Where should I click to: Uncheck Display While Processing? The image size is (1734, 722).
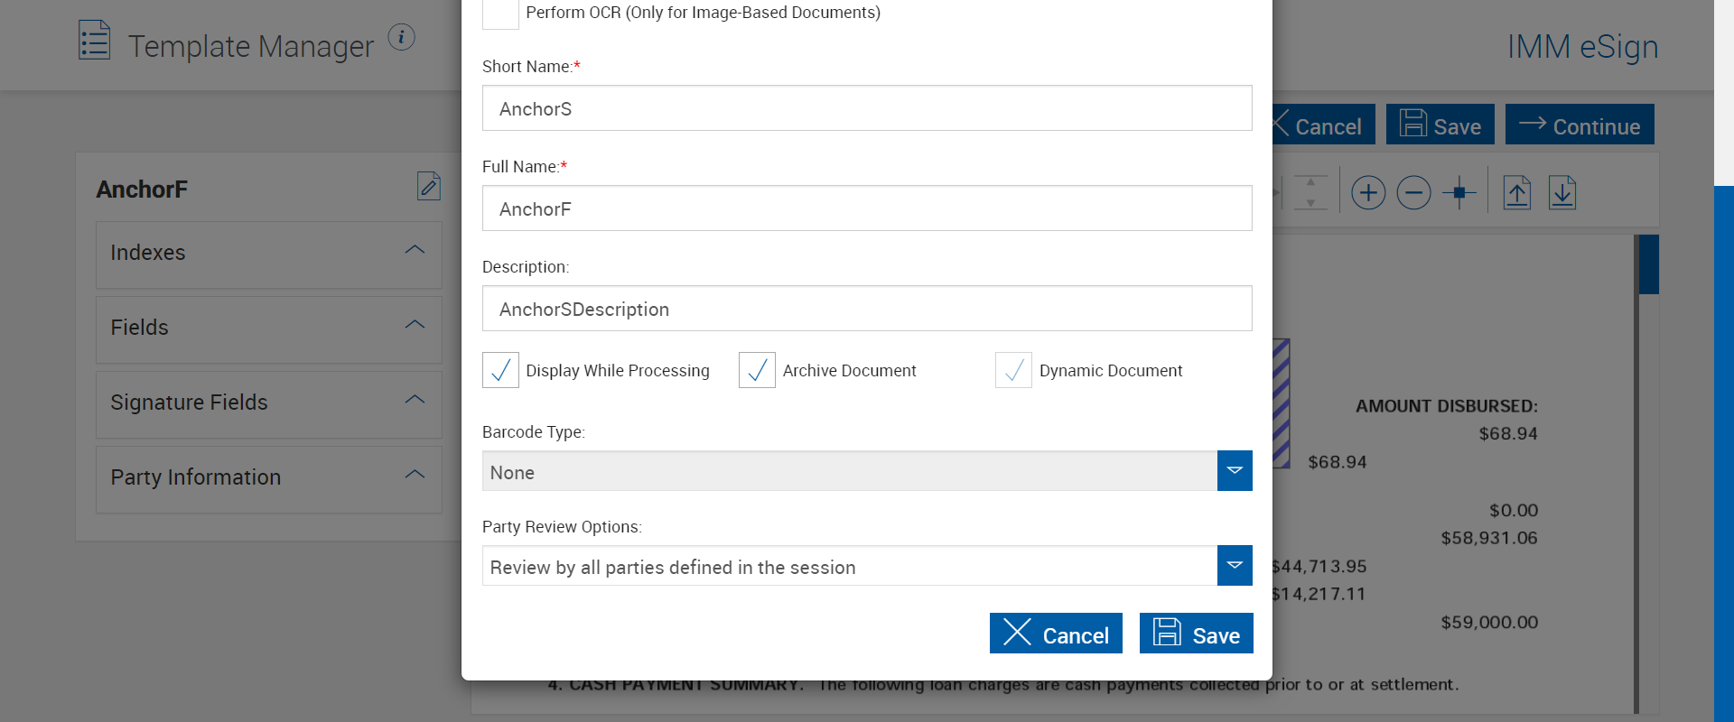pyautogui.click(x=500, y=370)
